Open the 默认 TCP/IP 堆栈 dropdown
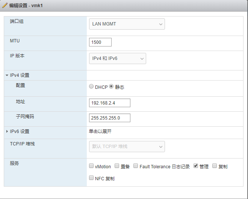 (127, 147)
